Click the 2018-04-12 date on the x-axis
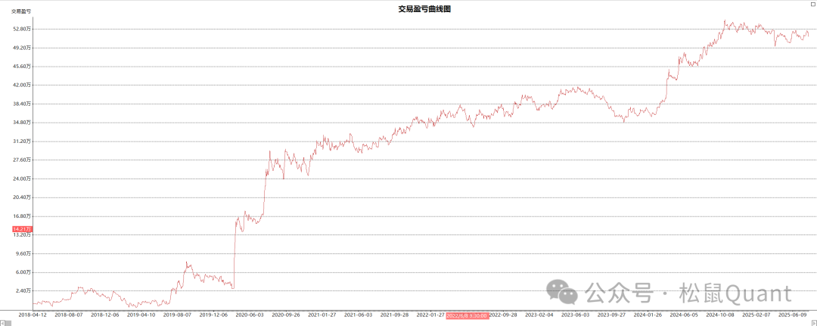Screen dimensions: 817x326 (33, 315)
